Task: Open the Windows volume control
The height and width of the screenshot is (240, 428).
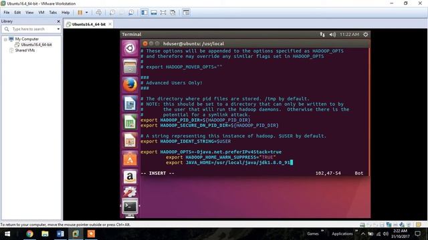Action: point(386,234)
